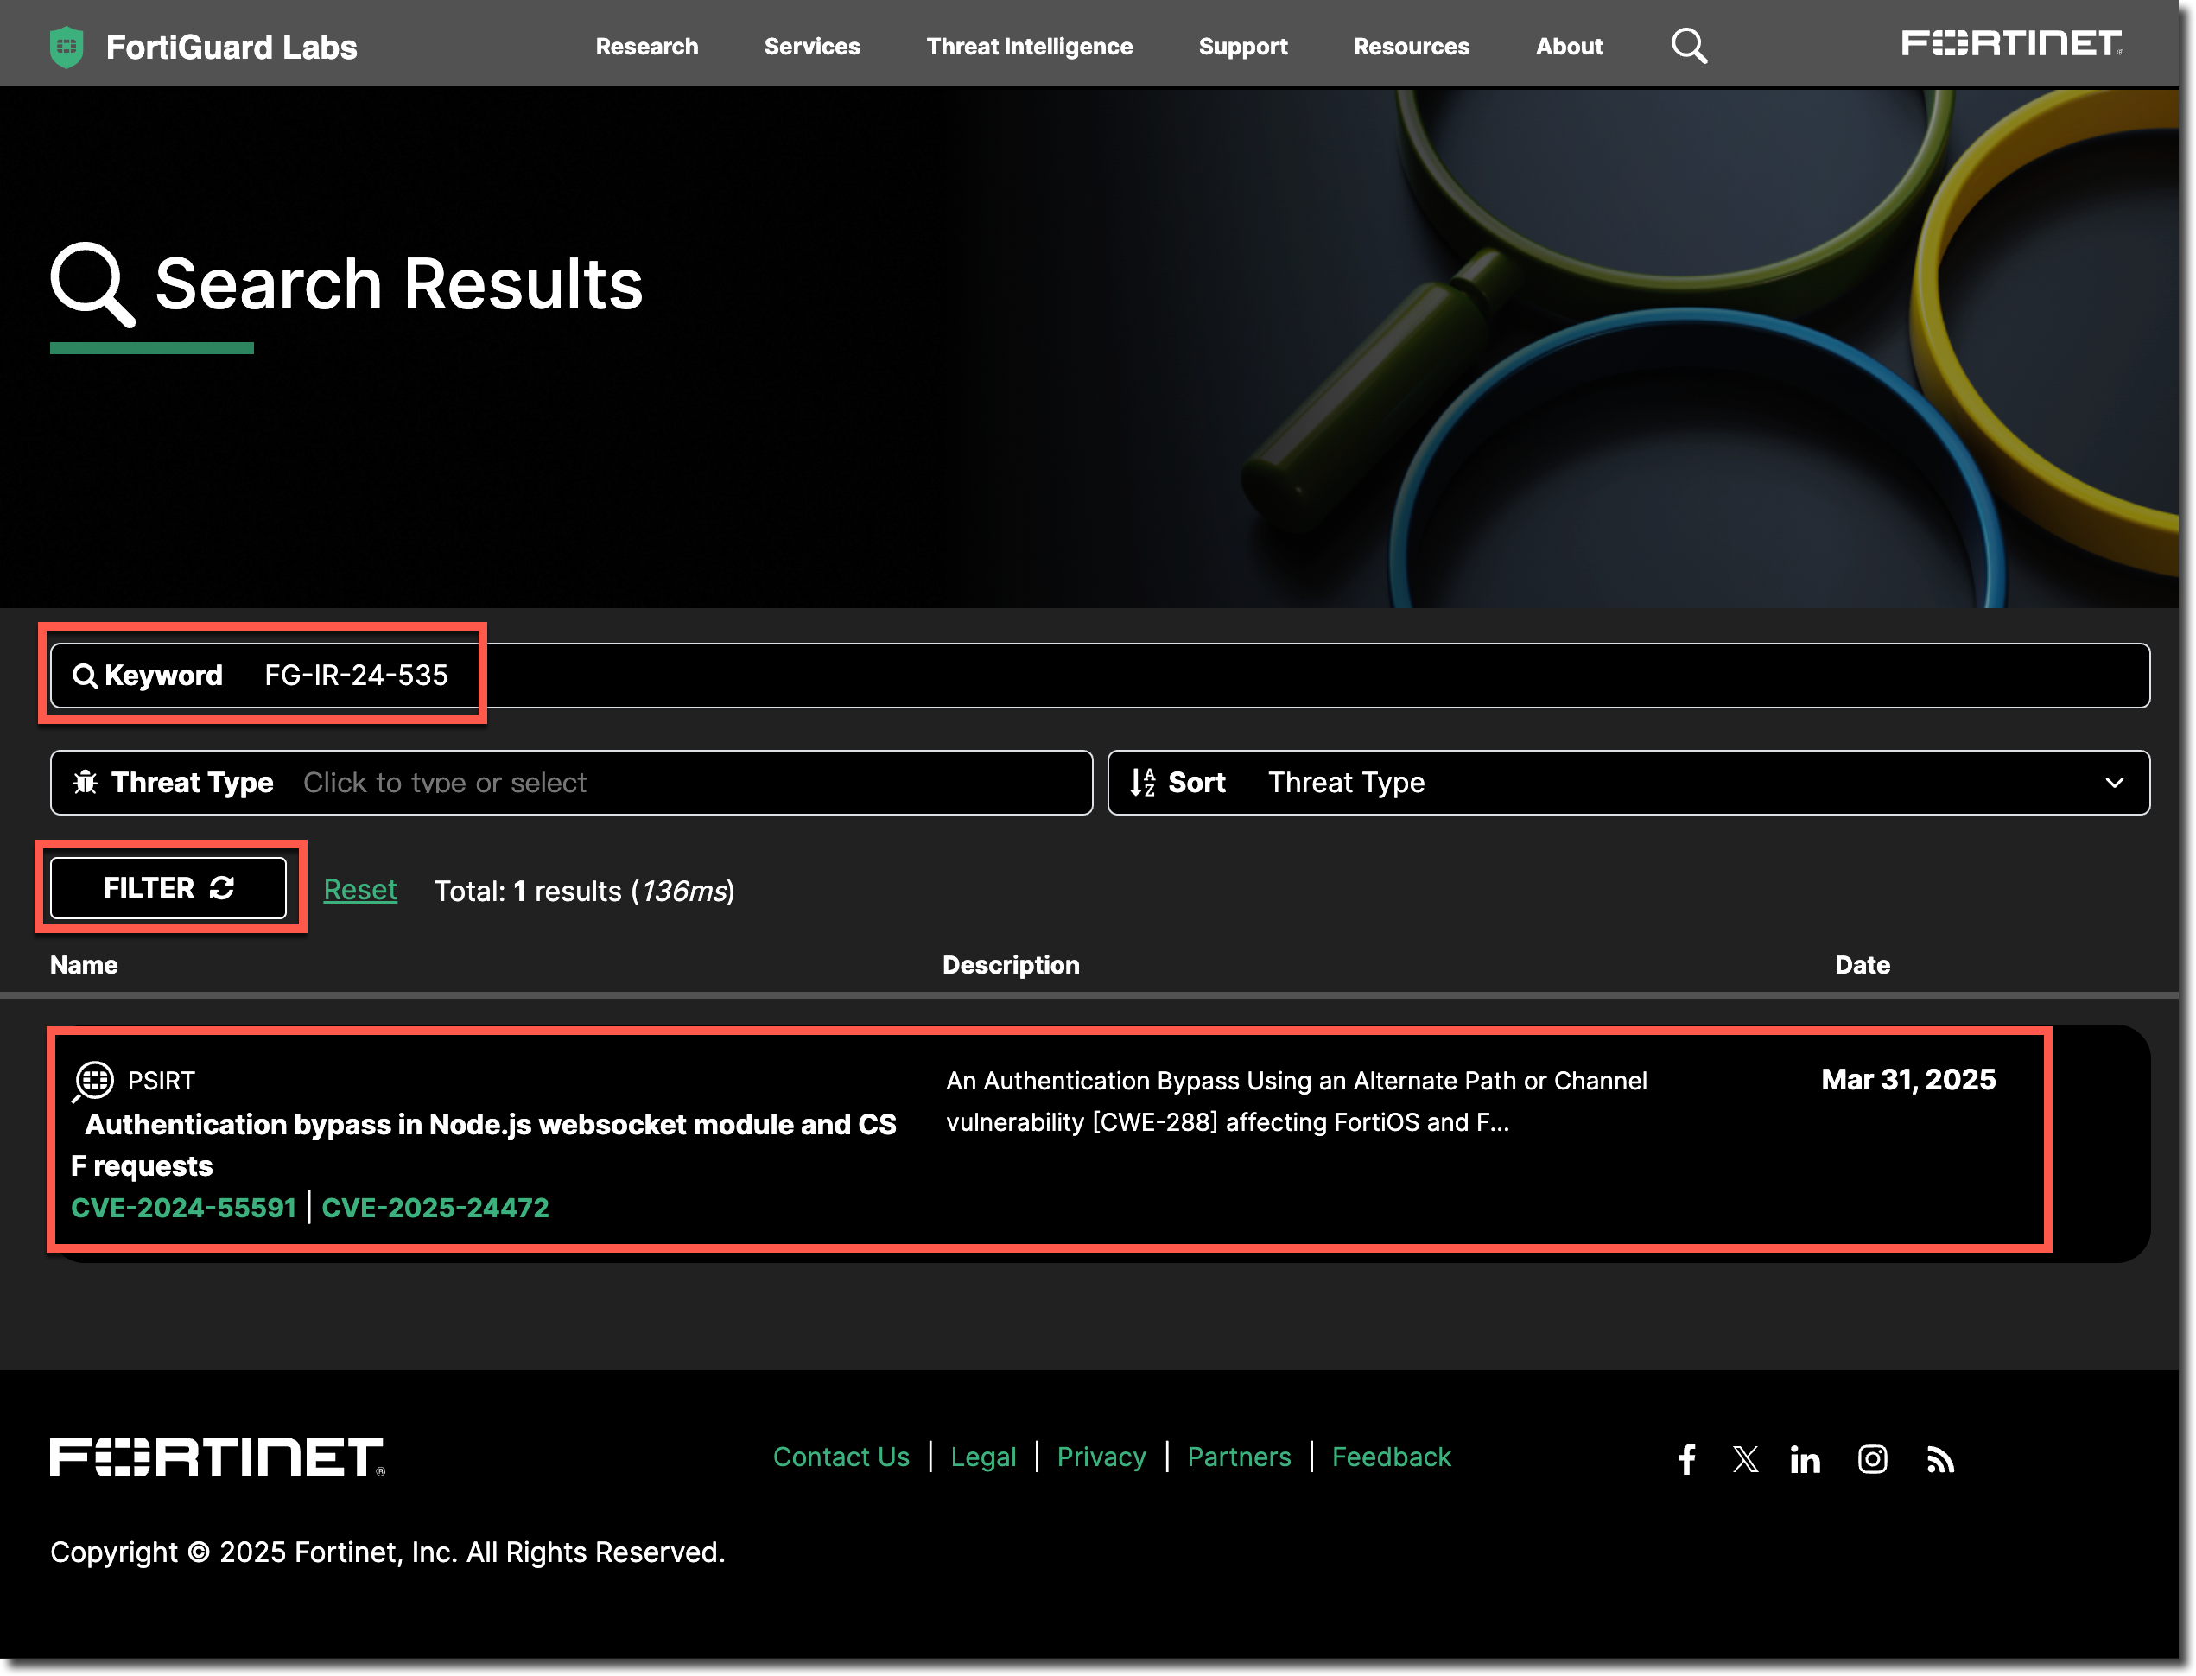Click the Privacy footer link
Screen dimensions: 2196x1676
(x=1101, y=1457)
